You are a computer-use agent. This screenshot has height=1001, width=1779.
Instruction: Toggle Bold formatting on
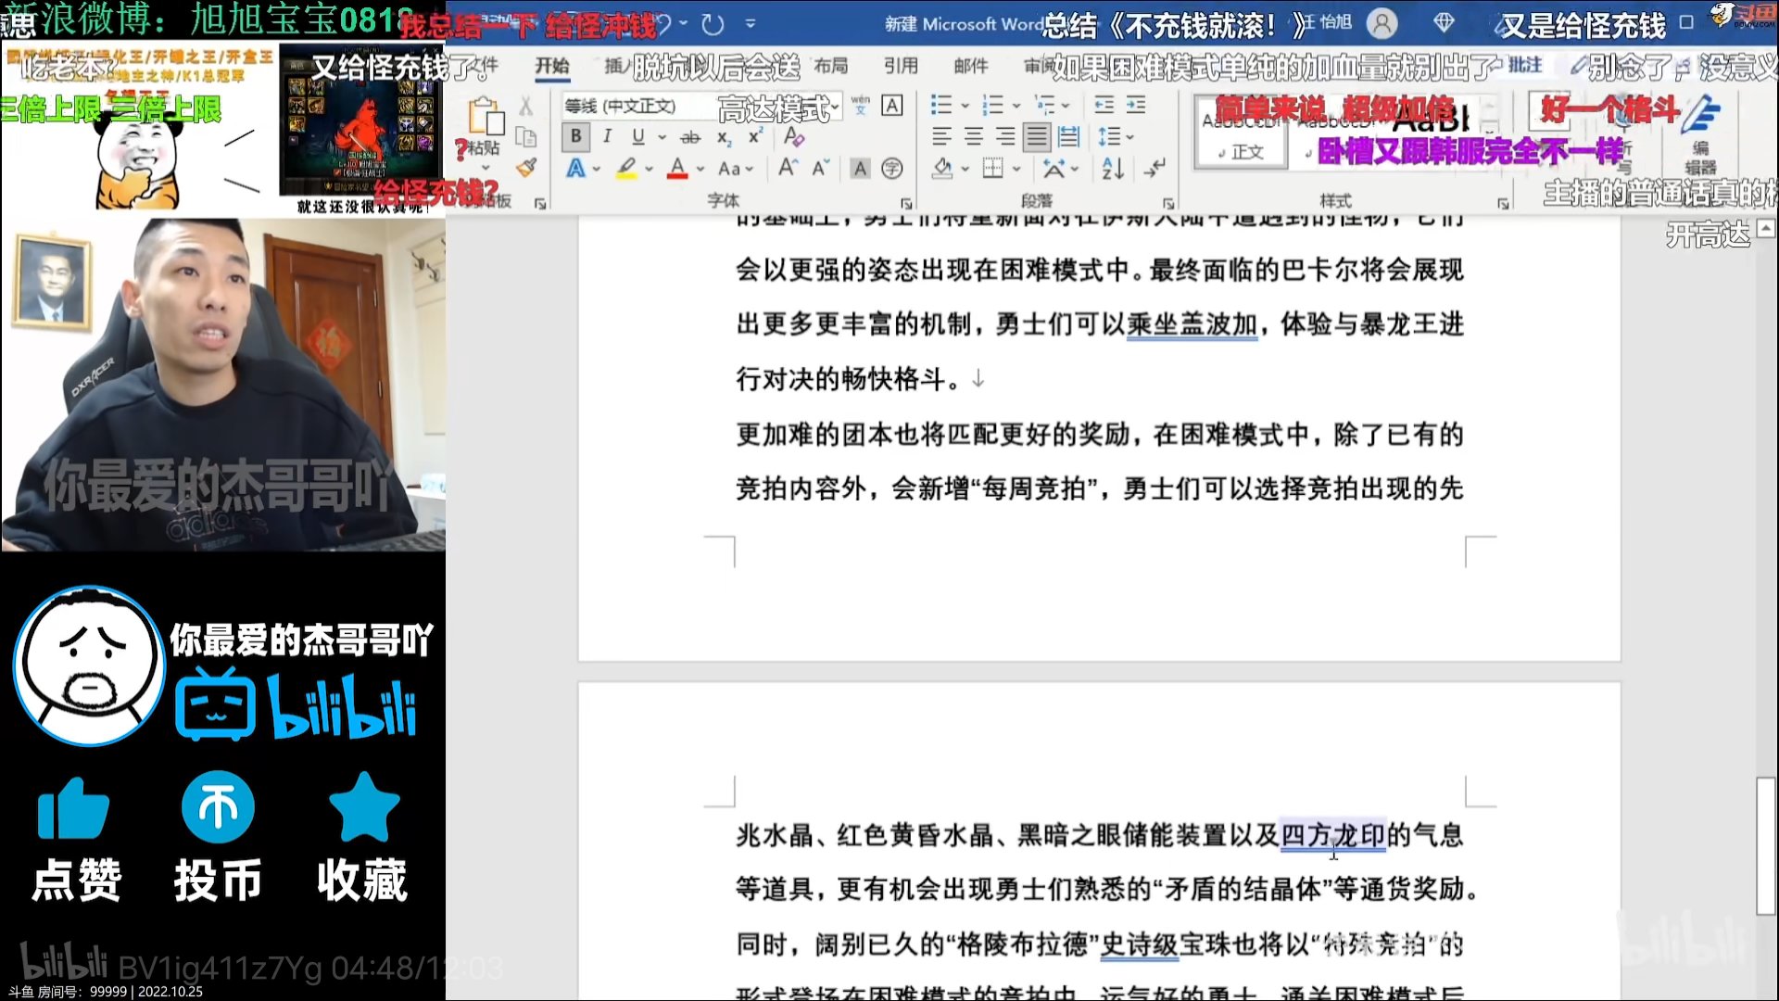[x=575, y=137]
